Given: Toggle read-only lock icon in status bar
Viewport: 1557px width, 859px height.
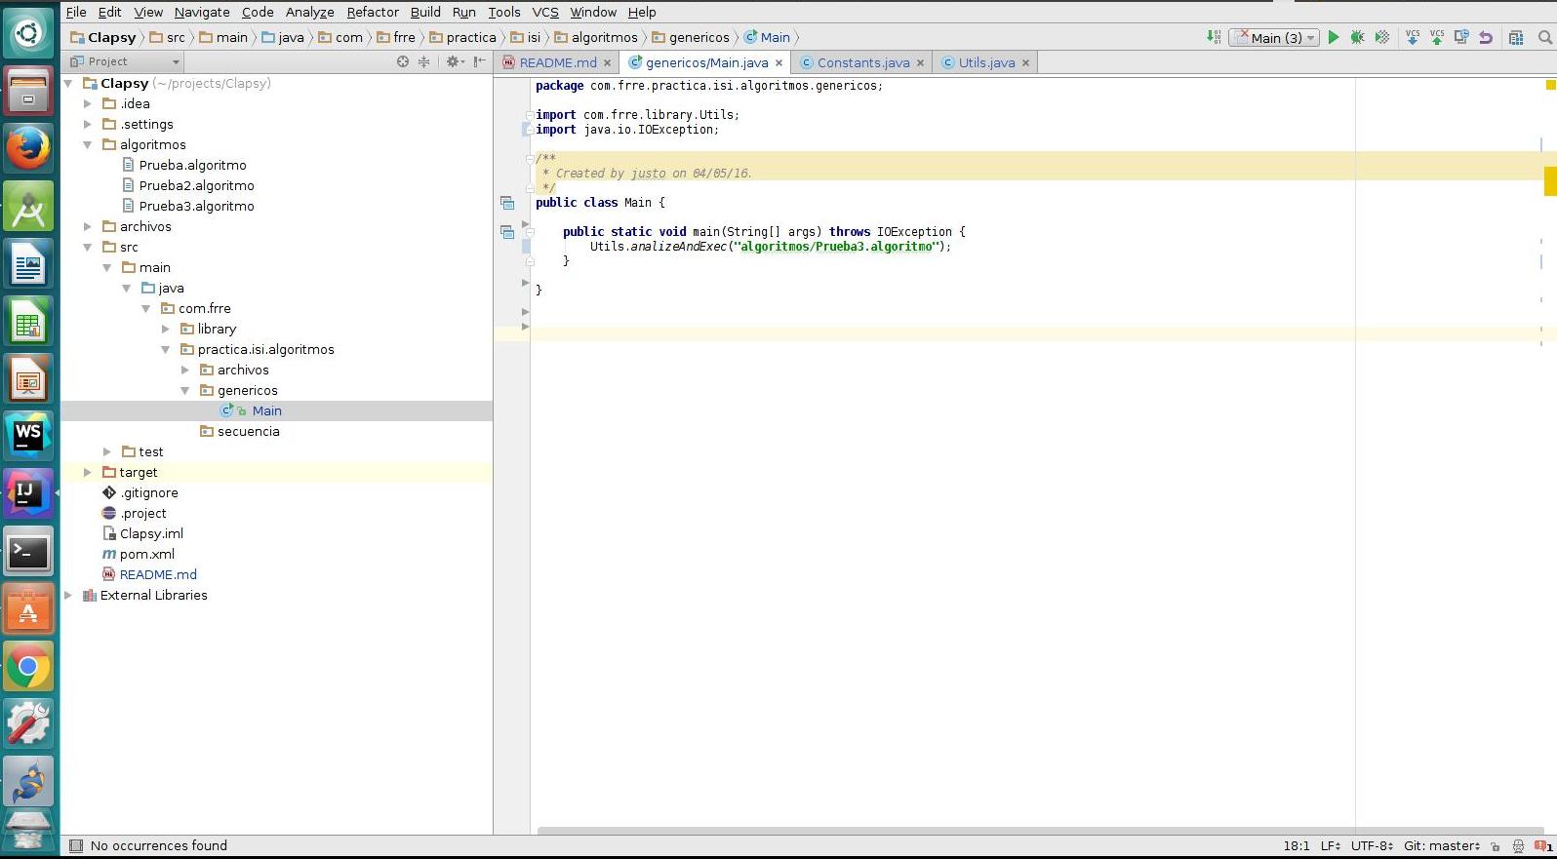Looking at the screenshot, I should (x=1495, y=846).
